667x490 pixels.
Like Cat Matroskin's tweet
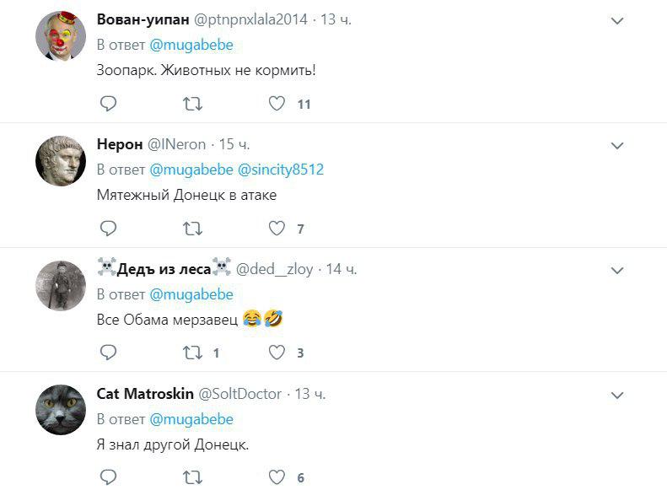(277, 477)
